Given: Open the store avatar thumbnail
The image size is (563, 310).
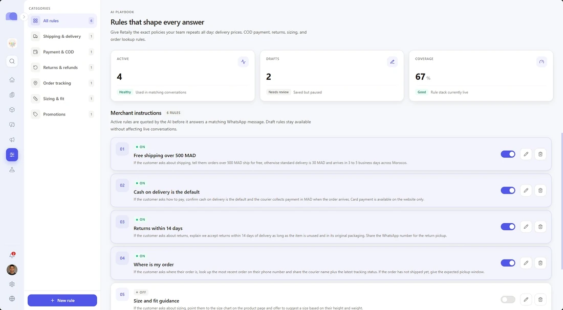Looking at the screenshot, I should tap(12, 43).
